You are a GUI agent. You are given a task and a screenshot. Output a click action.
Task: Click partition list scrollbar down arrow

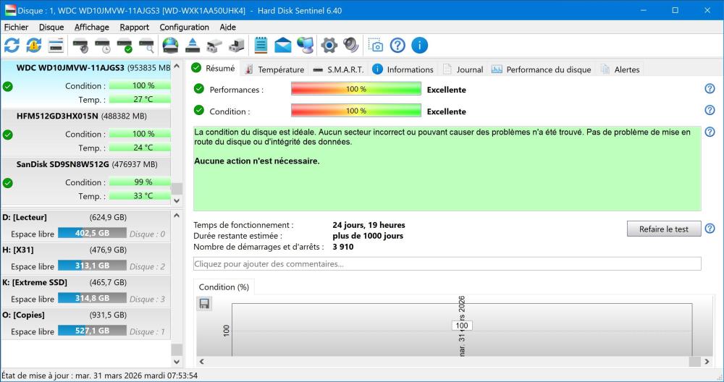(x=177, y=362)
